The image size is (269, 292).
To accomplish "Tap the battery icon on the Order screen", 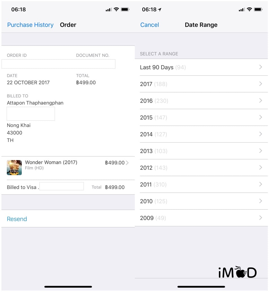I will [x=125, y=9].
